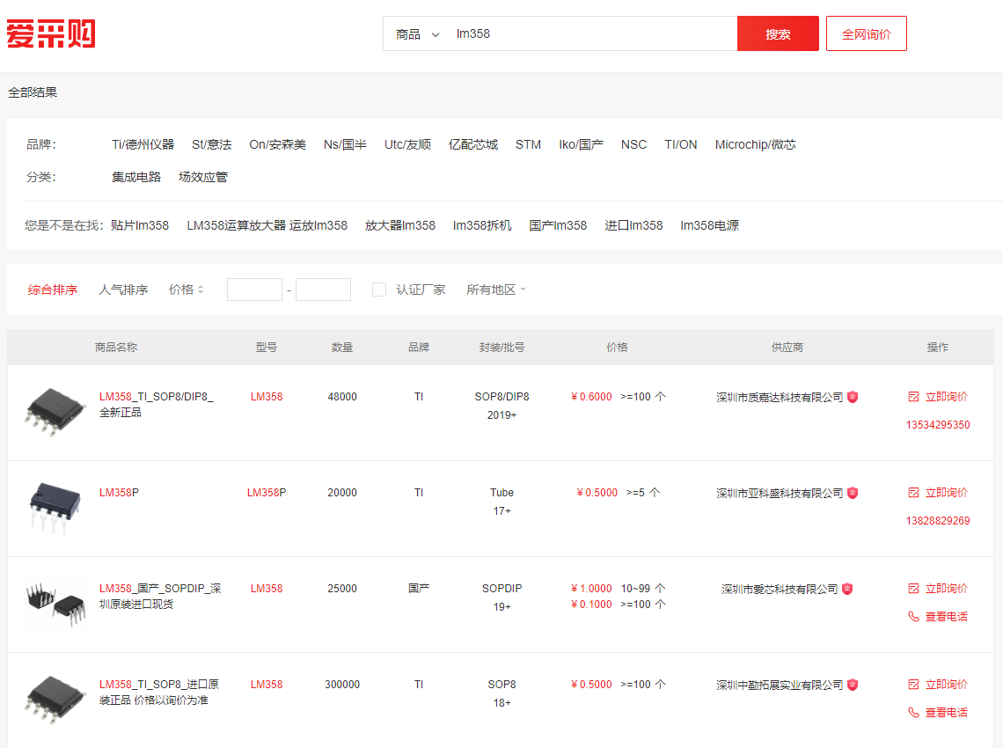This screenshot has width=1003, height=748.
Task: Click the 型号 cell LM358P
Action: (x=267, y=493)
